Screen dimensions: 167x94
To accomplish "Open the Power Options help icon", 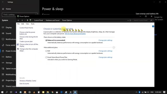I will (153, 26).
